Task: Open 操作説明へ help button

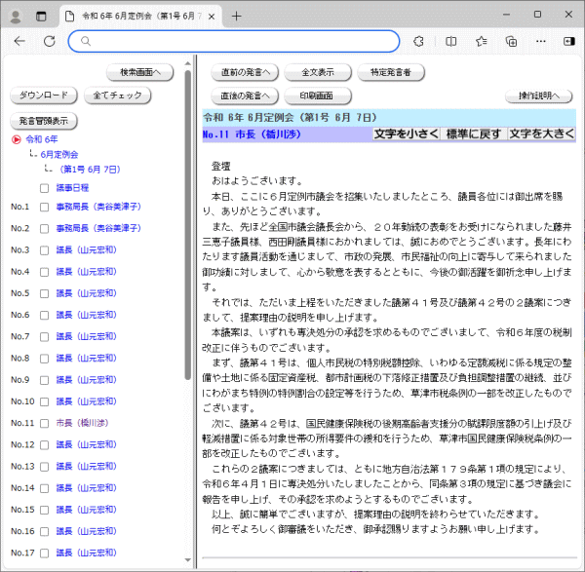Action: point(539,95)
